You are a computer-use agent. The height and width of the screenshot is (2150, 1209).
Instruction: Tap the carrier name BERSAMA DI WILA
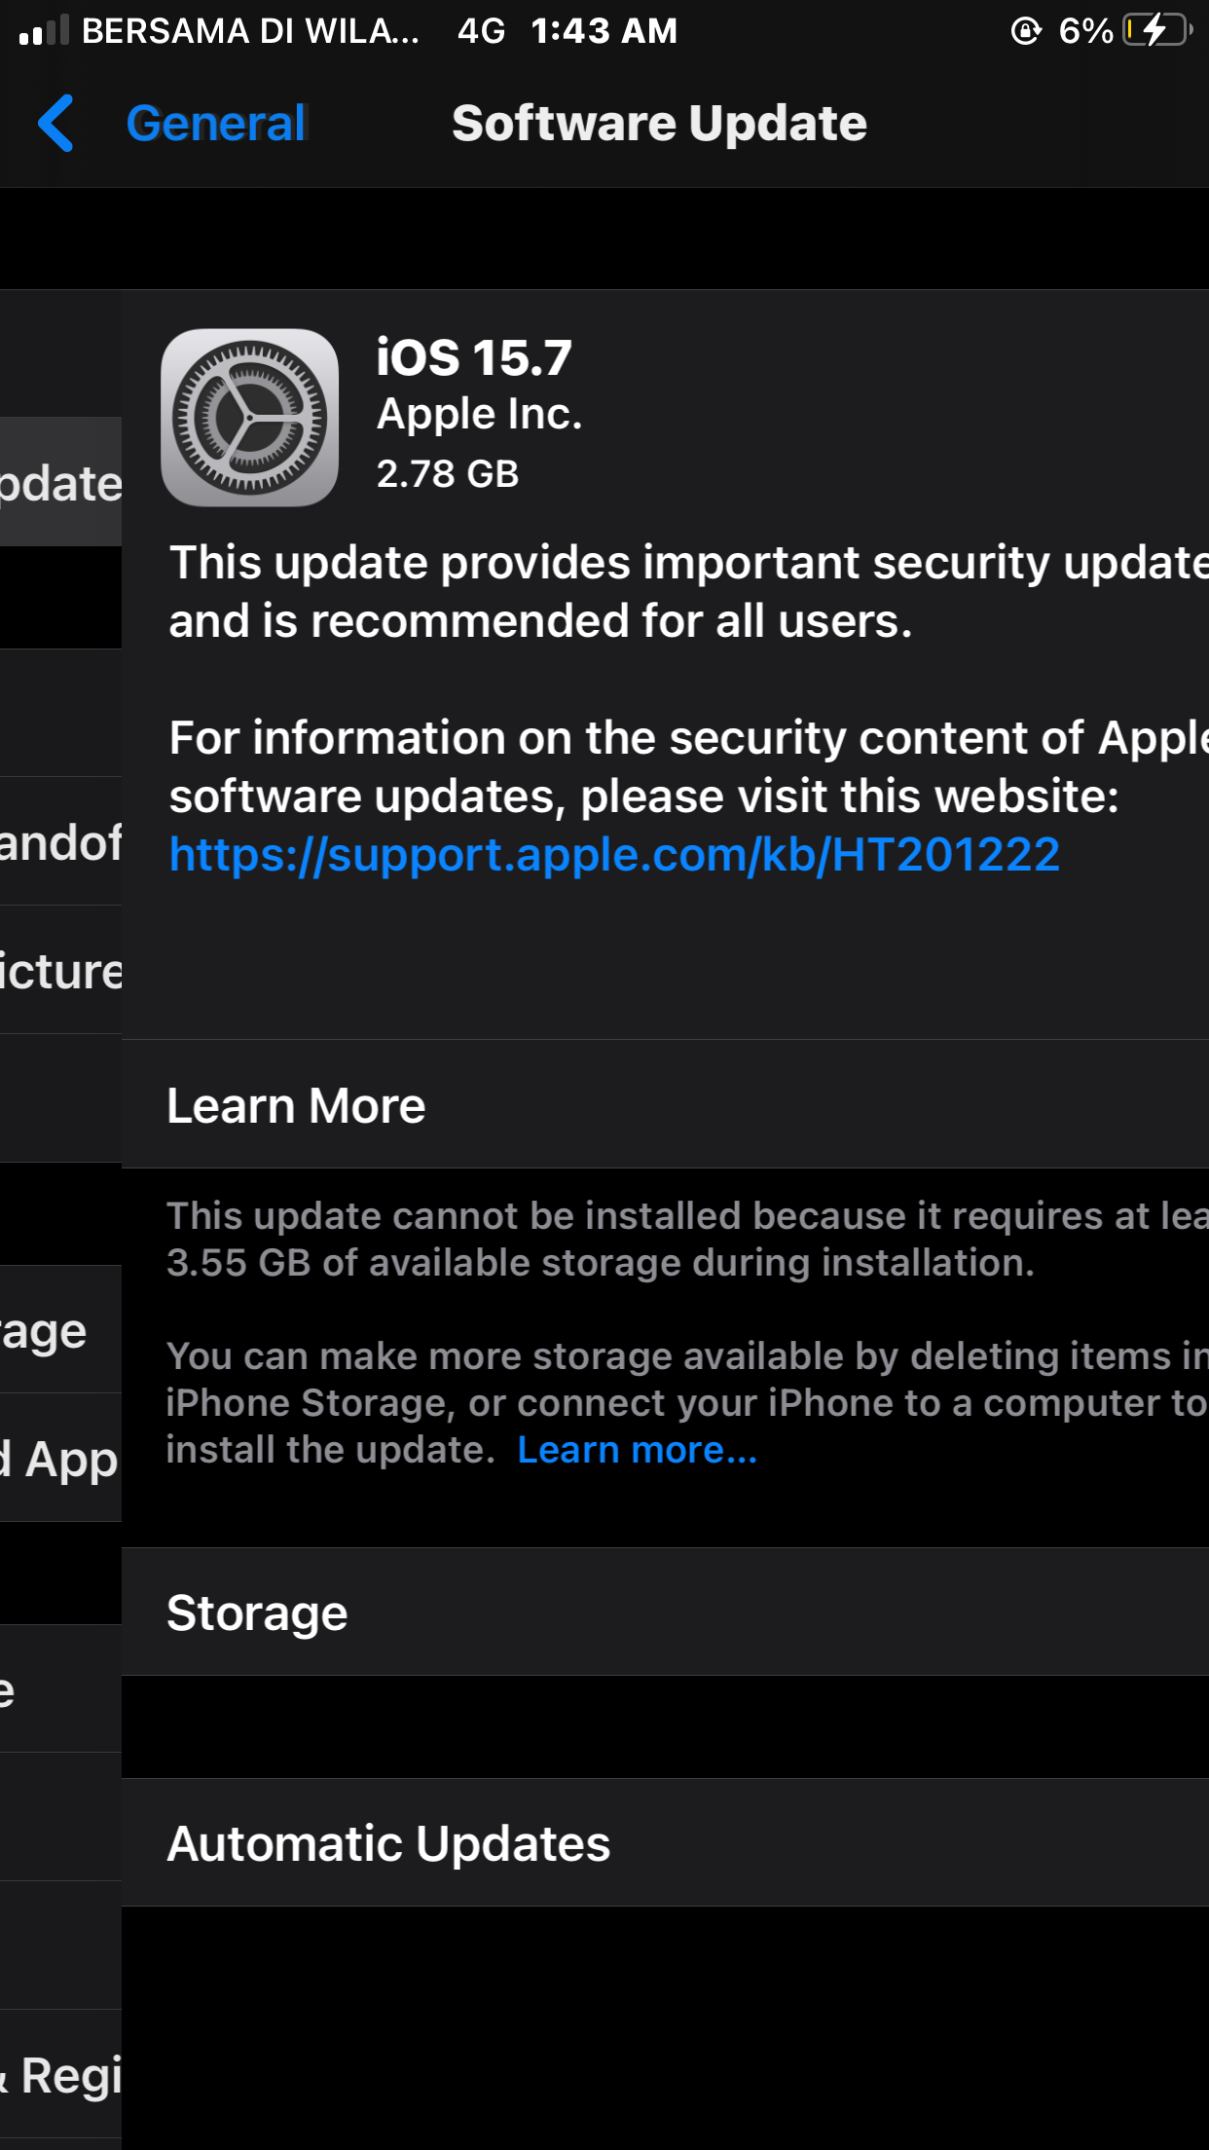pos(248,30)
